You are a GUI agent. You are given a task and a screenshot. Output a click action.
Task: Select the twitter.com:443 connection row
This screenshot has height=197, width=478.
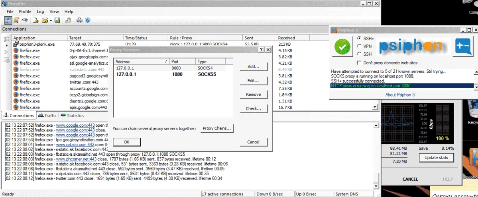coord(61,82)
